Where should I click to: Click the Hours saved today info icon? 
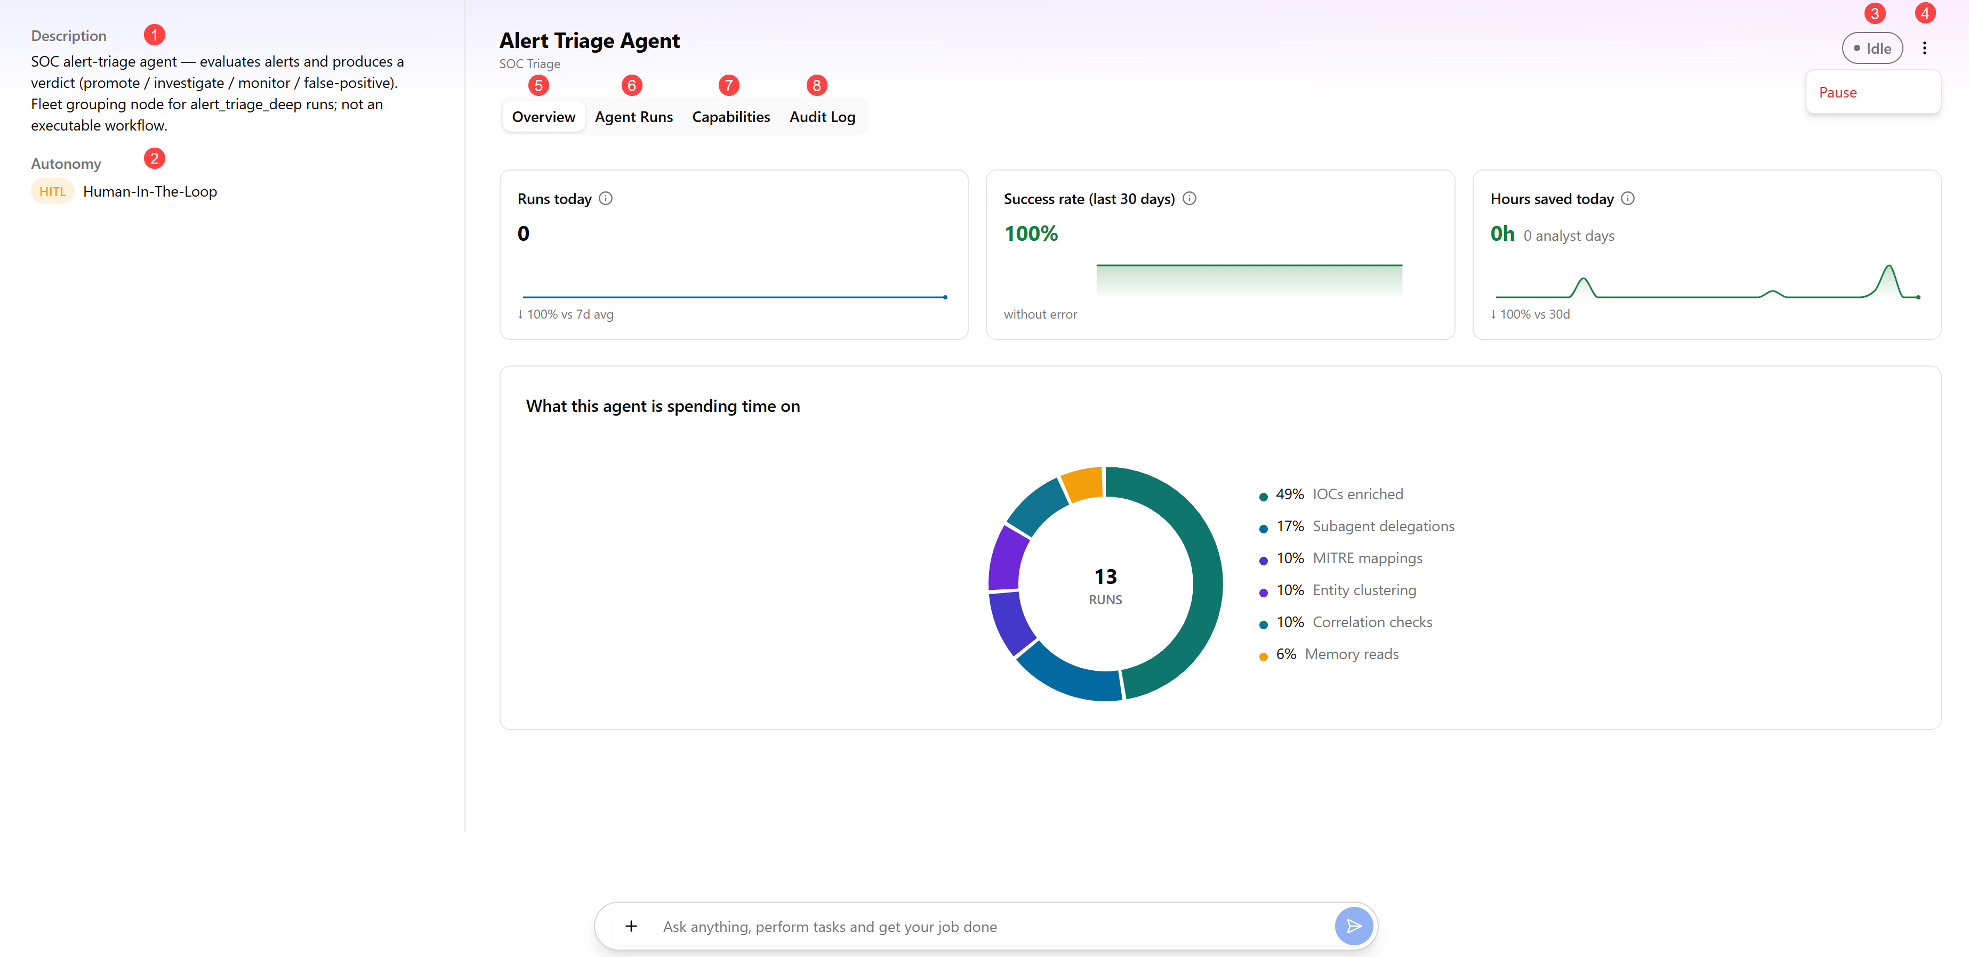pos(1628,199)
